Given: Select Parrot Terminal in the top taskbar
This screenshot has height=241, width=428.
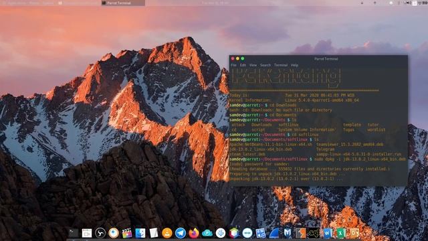Looking at the screenshot, I should click(123, 3).
